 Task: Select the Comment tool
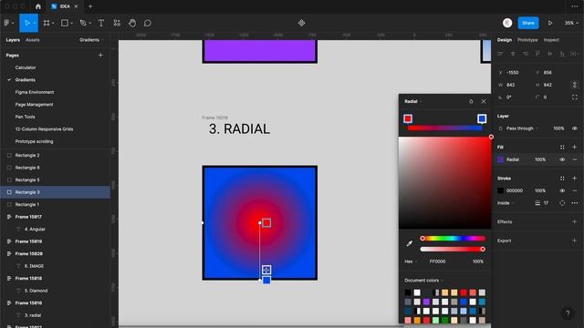click(x=148, y=23)
